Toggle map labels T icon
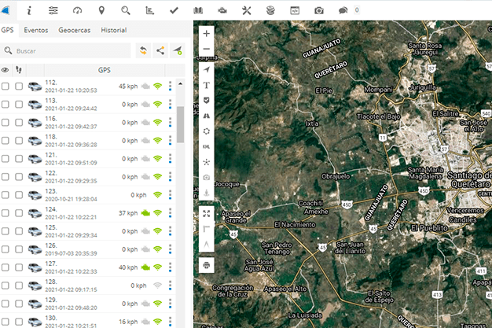 coord(207,85)
